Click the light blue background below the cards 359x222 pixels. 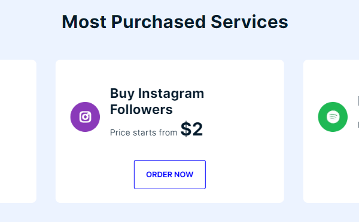click(x=180, y=213)
